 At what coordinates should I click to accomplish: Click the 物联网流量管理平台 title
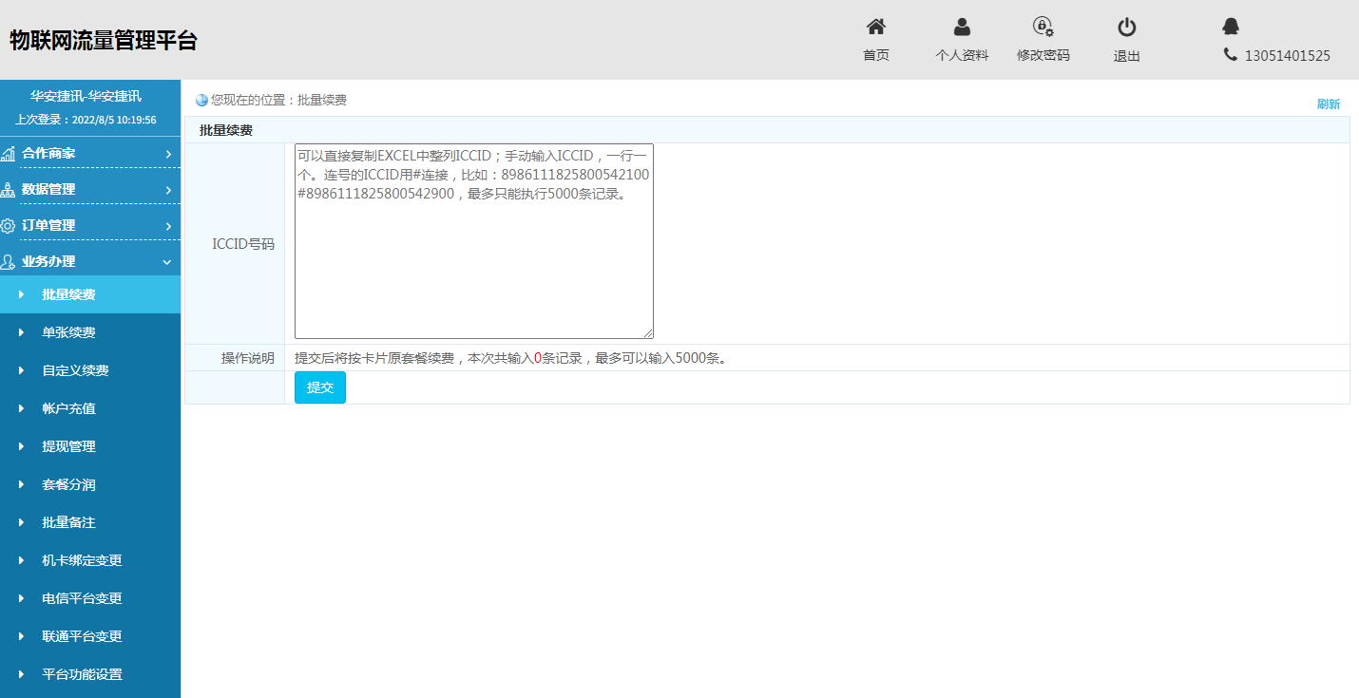pos(104,40)
